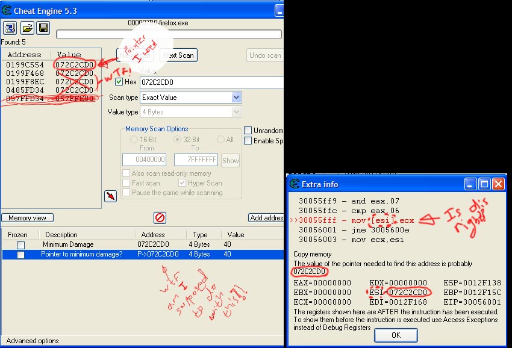The height and width of the screenshot is (348, 512).
Task: Click the red clear address list icon
Action: click(160, 218)
